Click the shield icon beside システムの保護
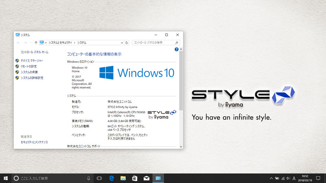 pyautogui.click(x=17, y=72)
